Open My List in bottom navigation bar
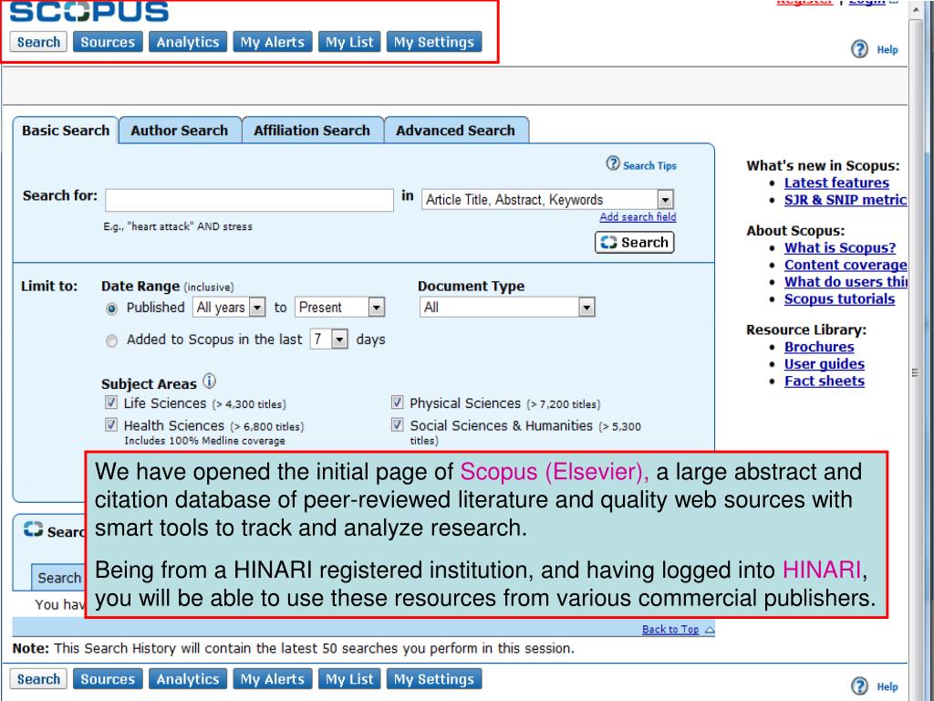The height and width of the screenshot is (701, 934). [349, 679]
